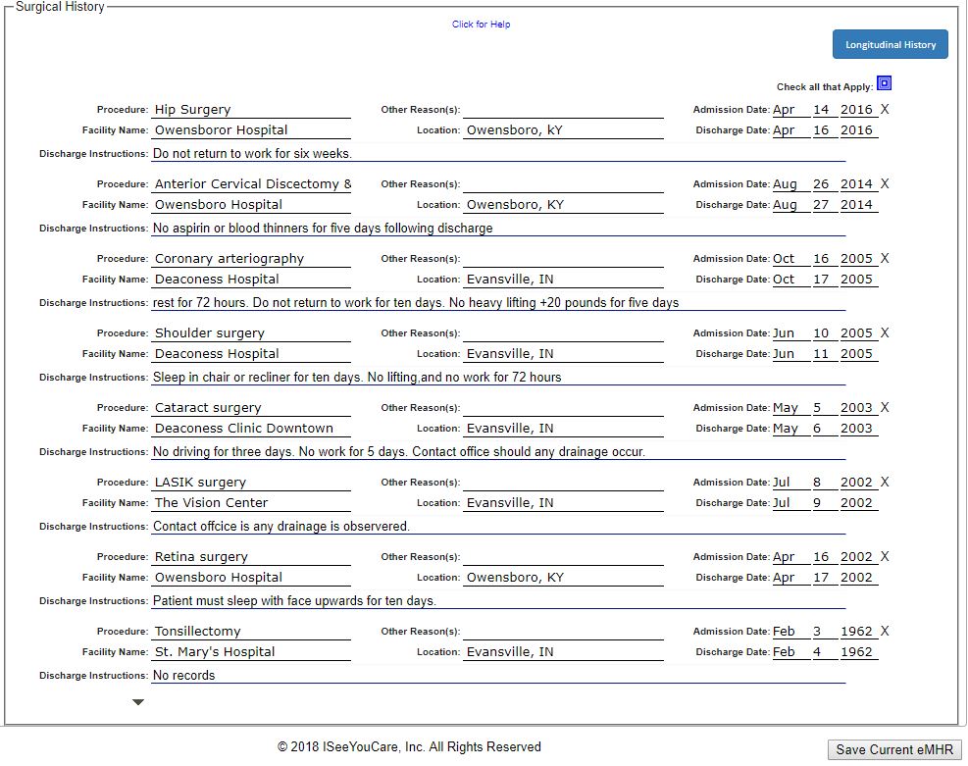This screenshot has width=968, height=766.
Task: Select the Tonsillectomy procedure field
Action: point(251,631)
